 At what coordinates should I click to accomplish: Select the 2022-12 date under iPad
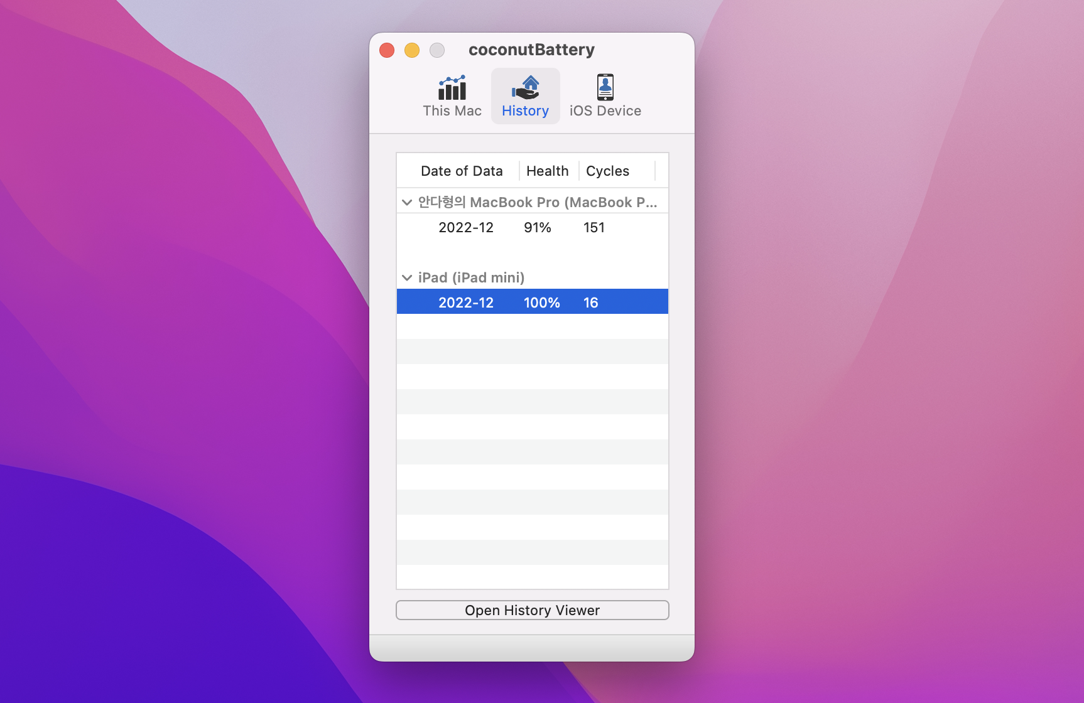coord(466,303)
